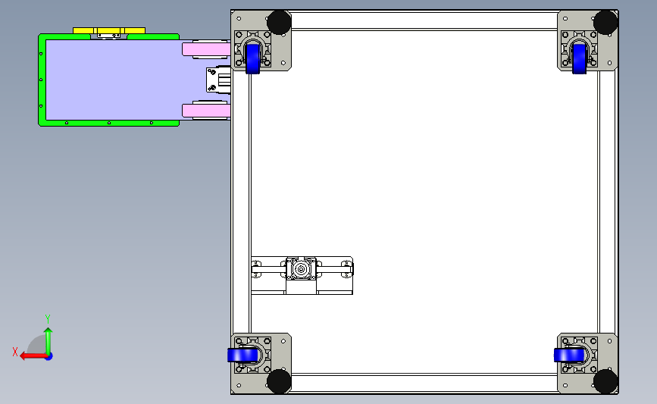657x404 pixels.
Task: Pick the bottom-left black leveling foot
Action: pyautogui.click(x=279, y=381)
